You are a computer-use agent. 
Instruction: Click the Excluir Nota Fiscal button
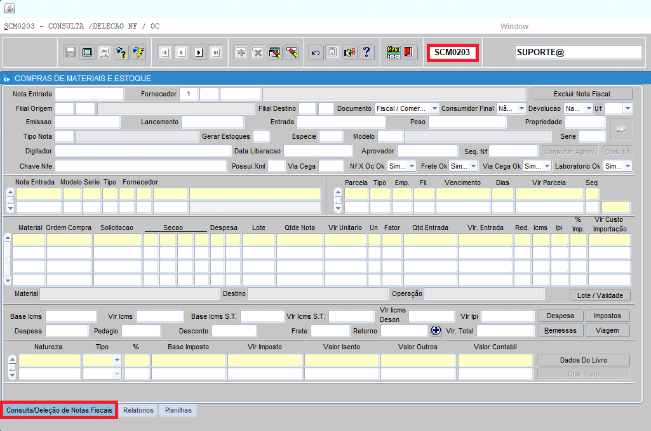tap(582, 94)
